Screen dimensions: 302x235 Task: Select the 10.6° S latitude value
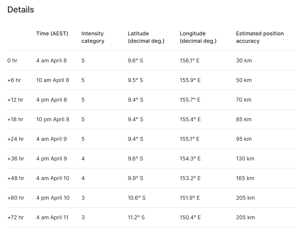click(x=137, y=198)
